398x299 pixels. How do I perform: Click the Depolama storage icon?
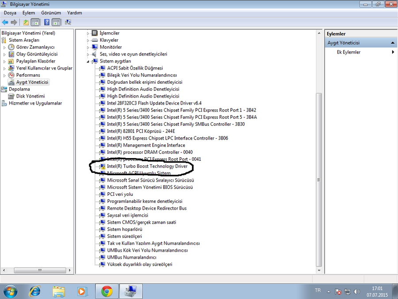point(4,89)
